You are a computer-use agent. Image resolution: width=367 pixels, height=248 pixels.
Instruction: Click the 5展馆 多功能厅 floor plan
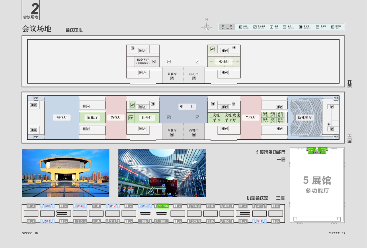tap(317, 185)
